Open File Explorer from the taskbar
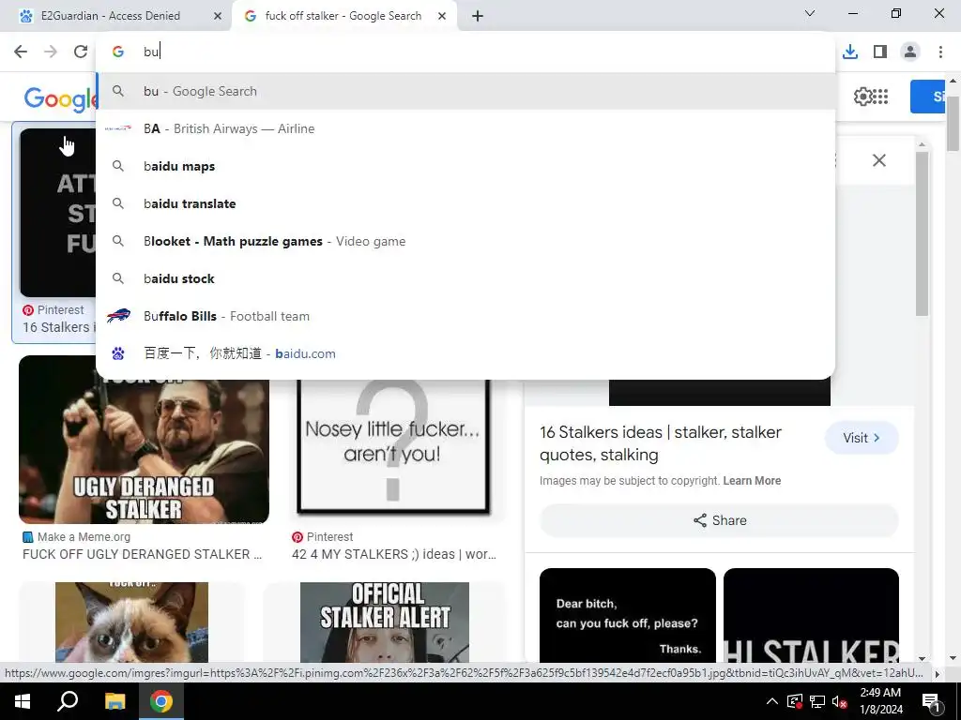This screenshot has width=961, height=720. [x=114, y=701]
